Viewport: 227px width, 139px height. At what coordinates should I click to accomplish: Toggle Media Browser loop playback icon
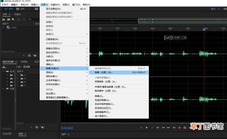point(37,127)
